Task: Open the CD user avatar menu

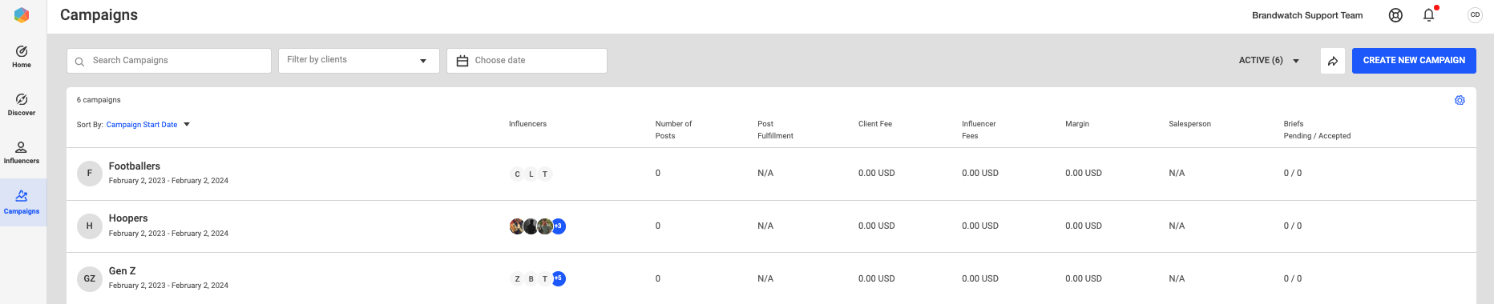Action: coord(1475,15)
